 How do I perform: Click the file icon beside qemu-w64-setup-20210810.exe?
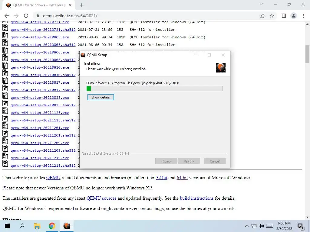pyautogui.click(x=5, y=65)
